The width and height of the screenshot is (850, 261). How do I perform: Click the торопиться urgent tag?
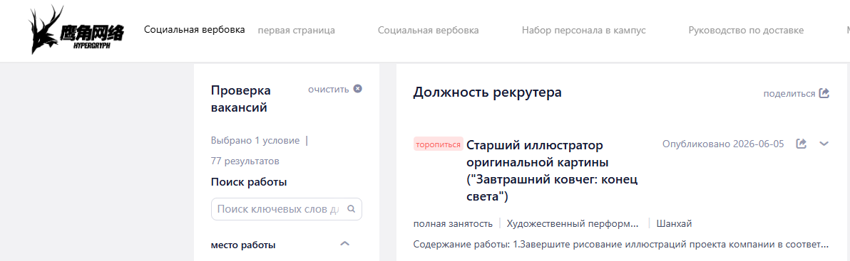(438, 144)
